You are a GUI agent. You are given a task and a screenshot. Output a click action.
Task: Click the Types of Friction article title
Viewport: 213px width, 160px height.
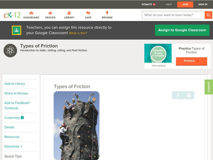72,86
